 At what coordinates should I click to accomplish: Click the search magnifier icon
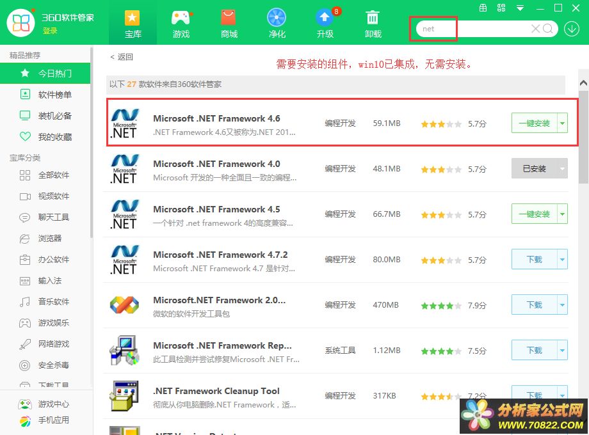click(x=548, y=29)
